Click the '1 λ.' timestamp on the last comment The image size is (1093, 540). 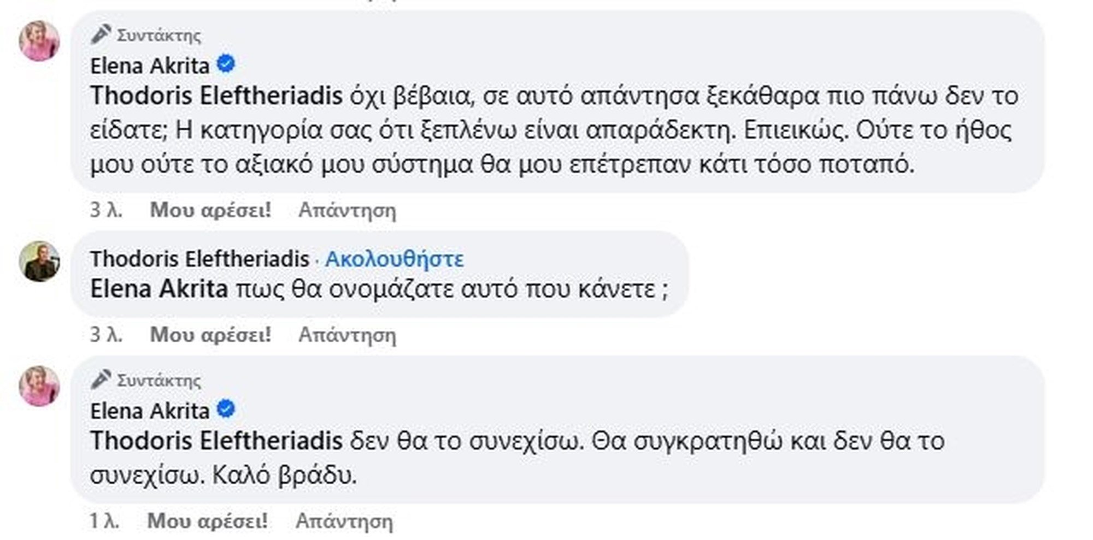tap(104, 521)
